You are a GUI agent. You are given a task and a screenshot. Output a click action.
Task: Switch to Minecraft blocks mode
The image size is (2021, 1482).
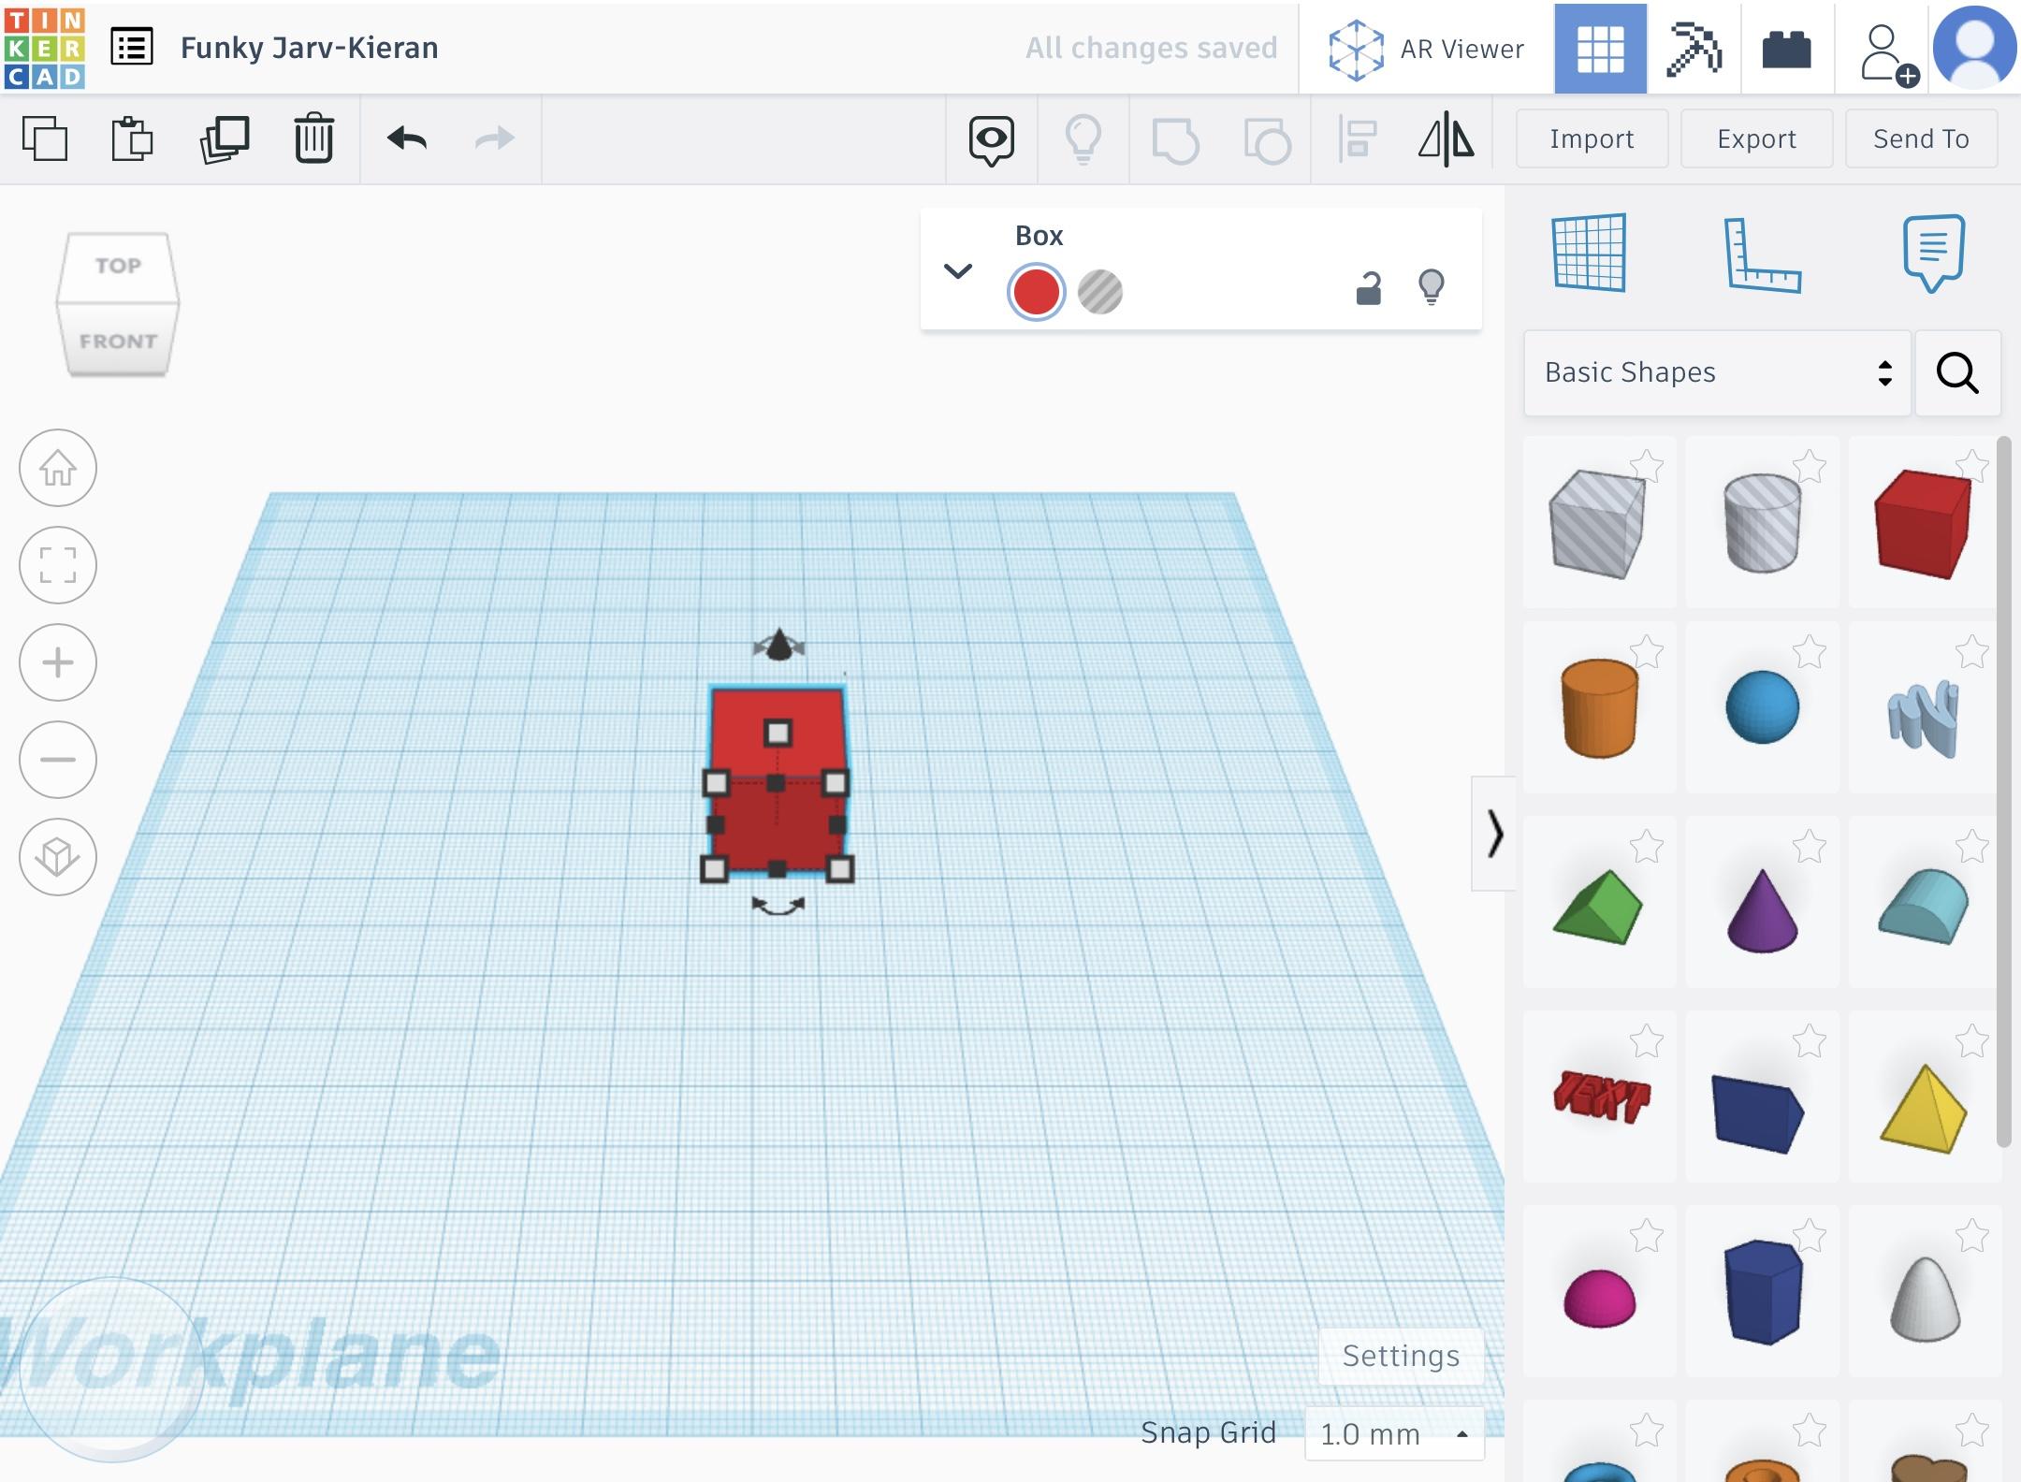1694,49
